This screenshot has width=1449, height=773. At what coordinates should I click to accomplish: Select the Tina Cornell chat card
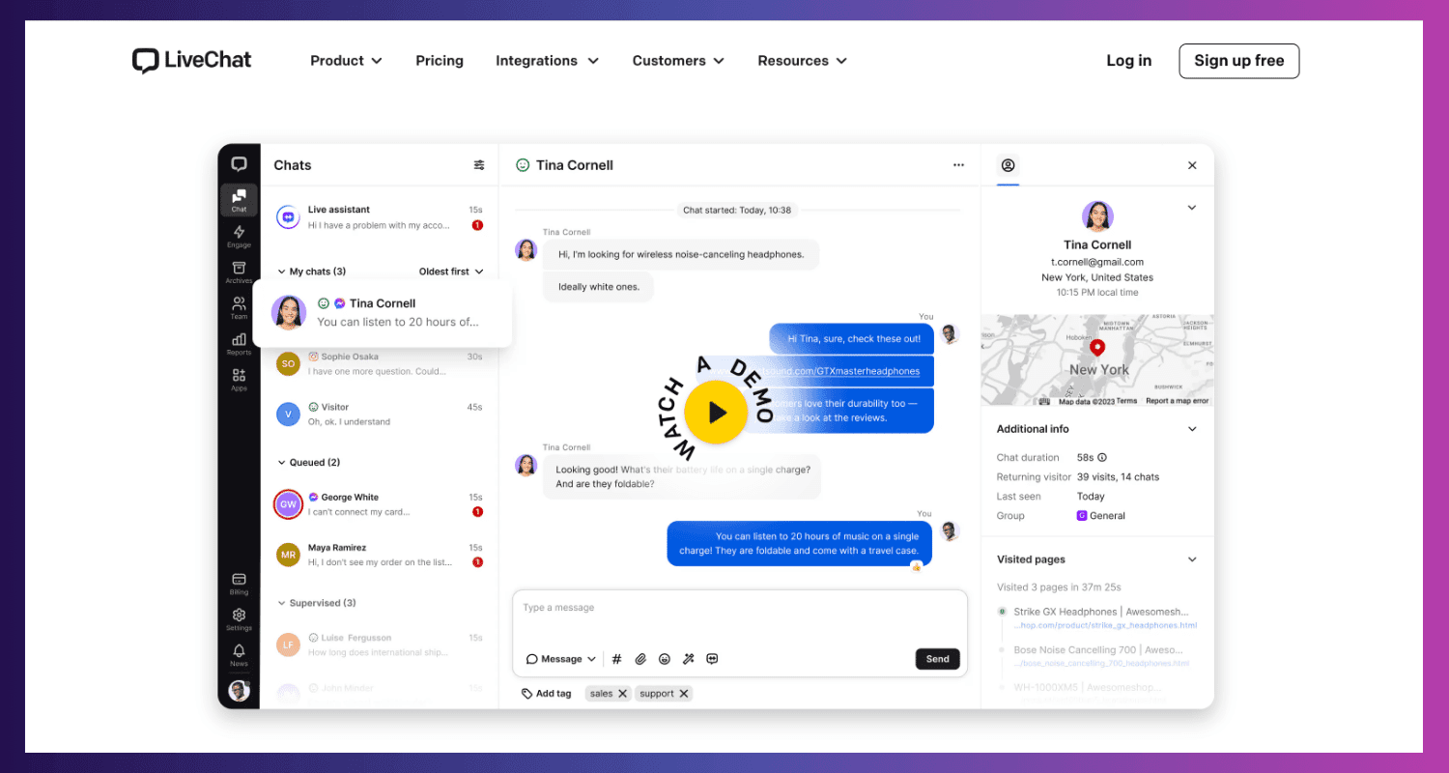pos(383,312)
